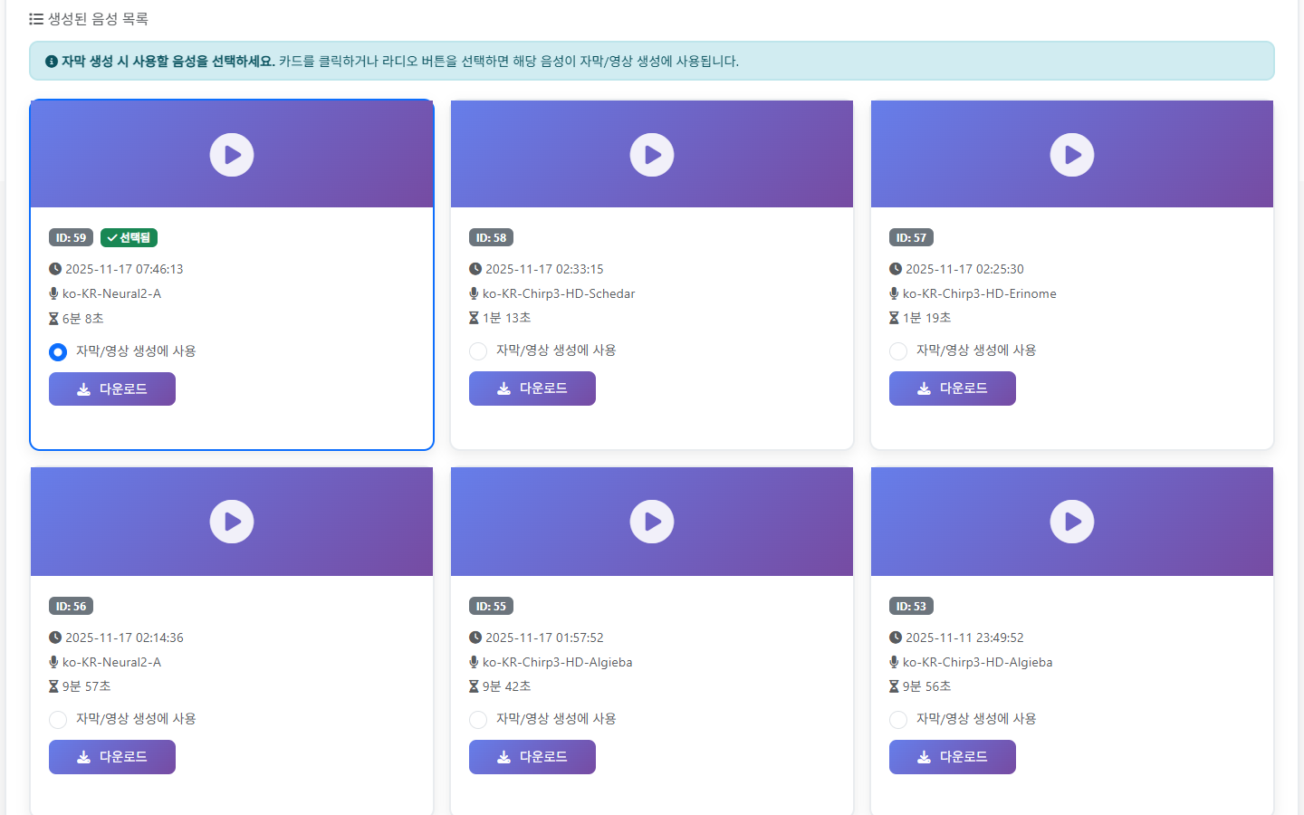Play the audio for ID: 53
Screen dimensions: 1304x815
pyautogui.click(x=1072, y=522)
